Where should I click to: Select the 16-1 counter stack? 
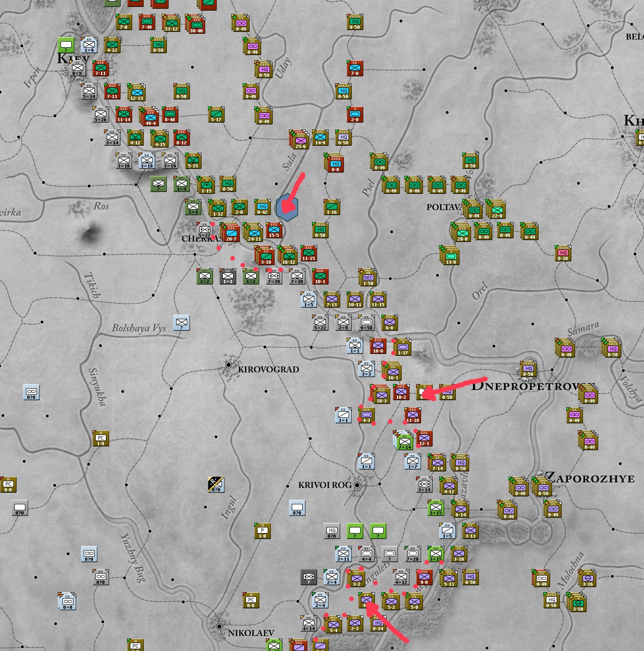pyautogui.click(x=392, y=371)
